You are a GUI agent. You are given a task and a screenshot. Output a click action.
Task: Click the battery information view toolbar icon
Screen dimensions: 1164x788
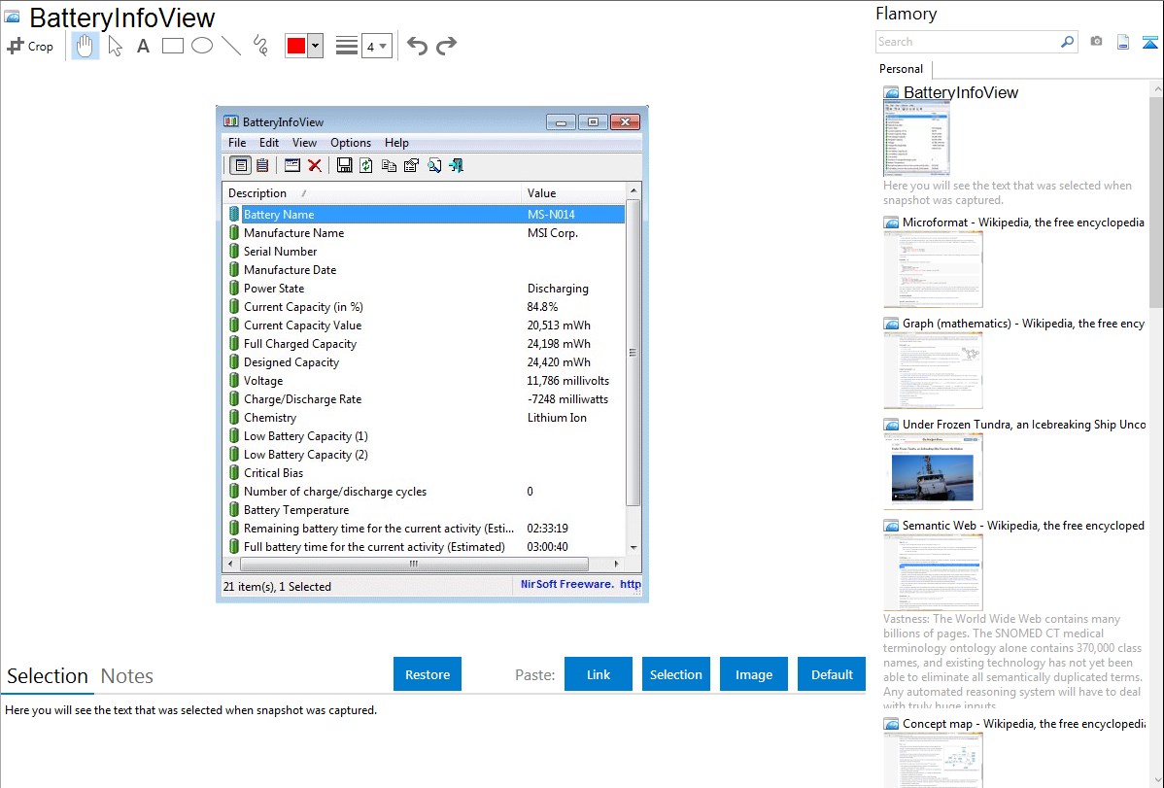tap(240, 165)
